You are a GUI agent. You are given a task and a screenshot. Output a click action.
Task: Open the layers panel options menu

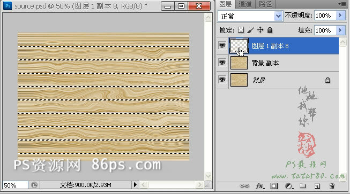coord(342,4)
